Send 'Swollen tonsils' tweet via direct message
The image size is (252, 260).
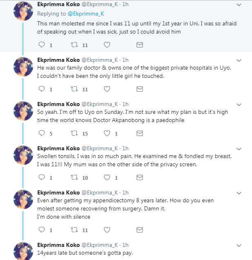tap(139, 177)
